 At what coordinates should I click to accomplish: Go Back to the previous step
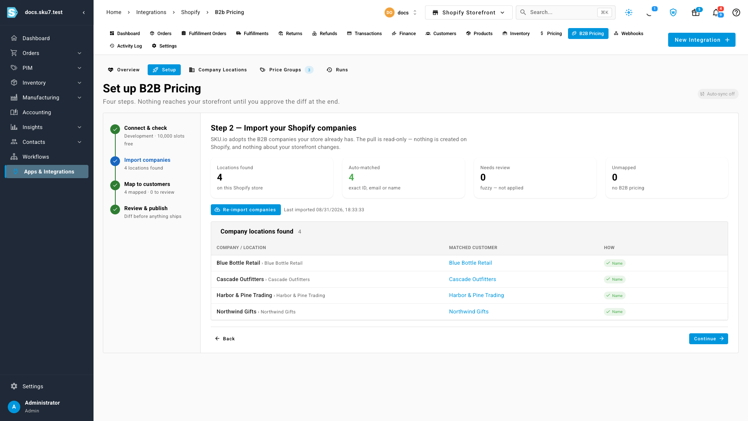tap(225, 339)
